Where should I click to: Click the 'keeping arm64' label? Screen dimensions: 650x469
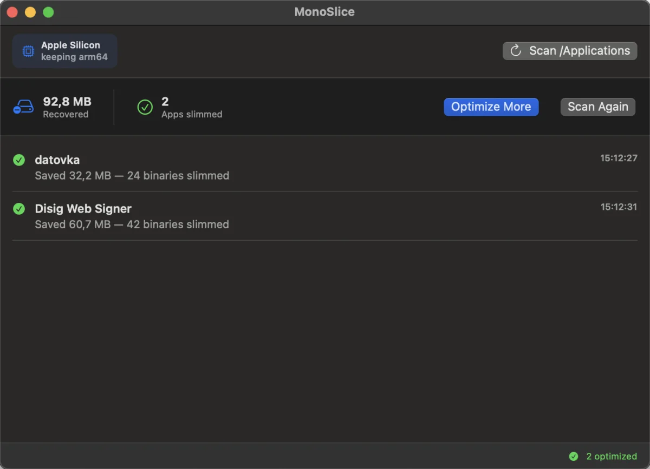tap(74, 57)
